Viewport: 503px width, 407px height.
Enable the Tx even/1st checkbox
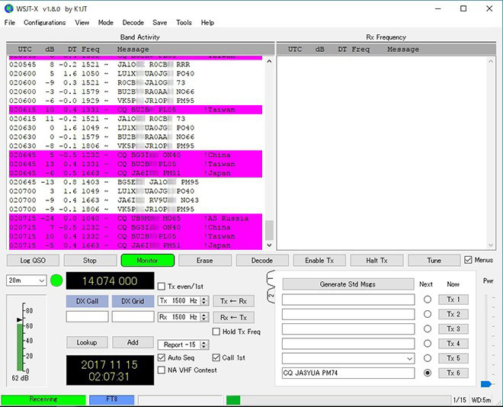(162, 287)
